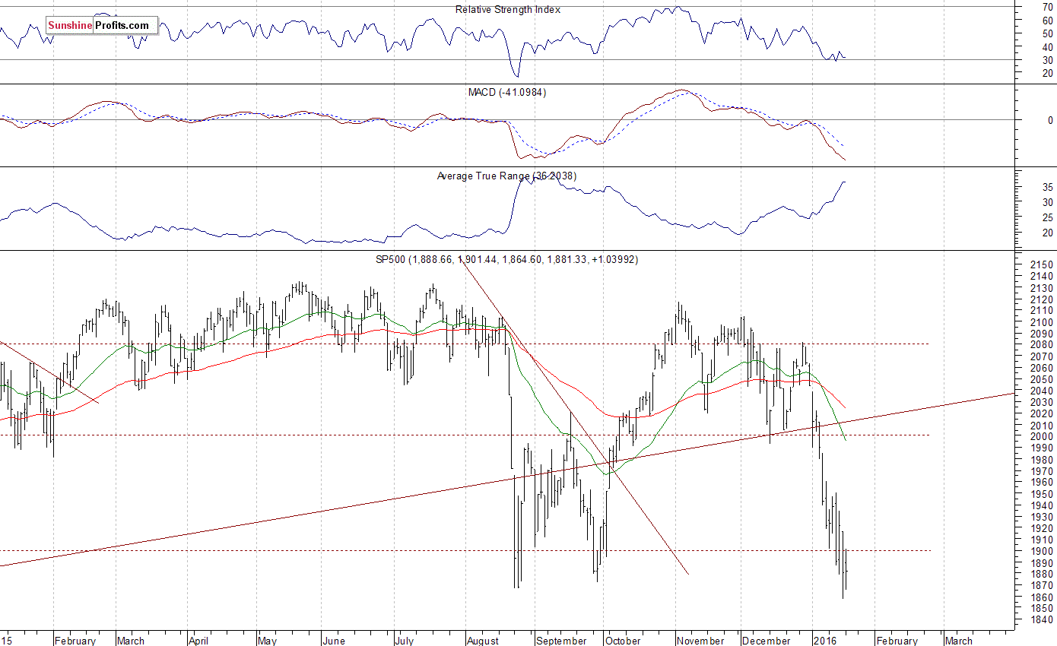Click the 1920 price axis label
This screenshot has width=1057, height=646.
click(1042, 528)
